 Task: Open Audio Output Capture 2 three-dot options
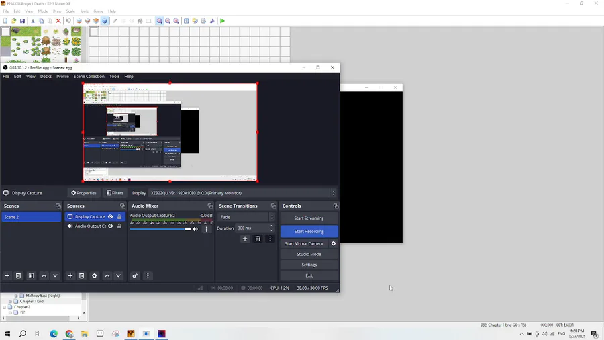pyautogui.click(x=207, y=229)
